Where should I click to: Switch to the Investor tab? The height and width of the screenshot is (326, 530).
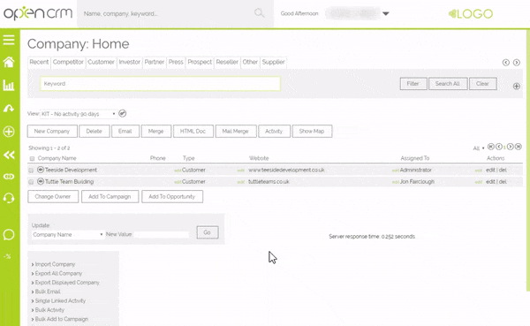coord(129,62)
